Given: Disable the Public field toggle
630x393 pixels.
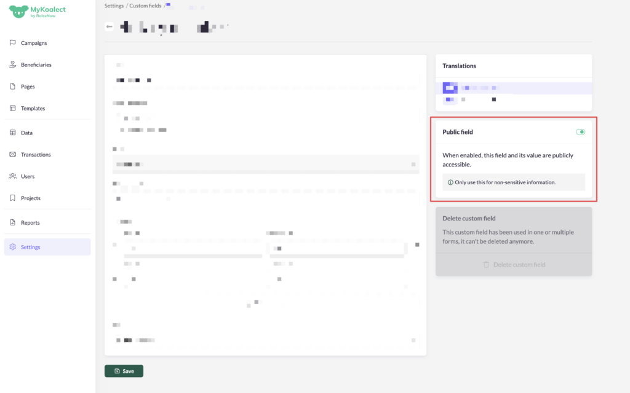Looking at the screenshot, I should click(x=580, y=132).
